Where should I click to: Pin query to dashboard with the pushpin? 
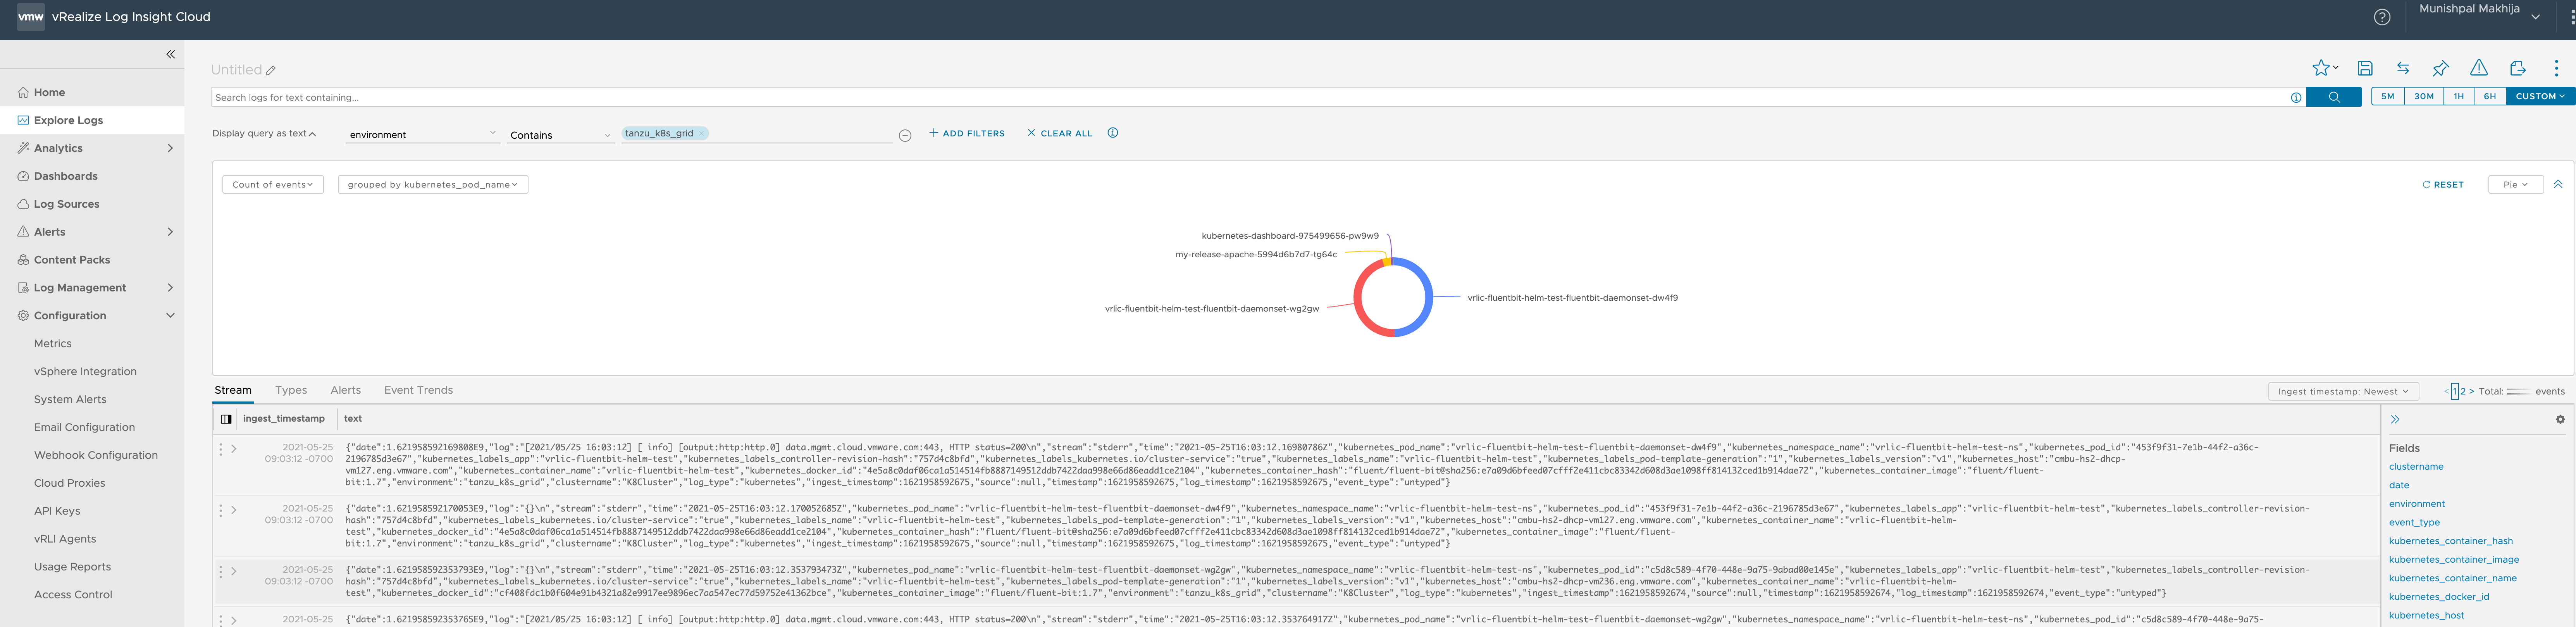point(2441,68)
